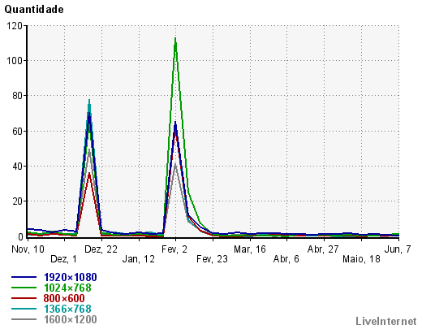Image resolution: width=422 pixels, height=329 pixels.
Task: Click the 1600×1200 legend label
Action: point(71,319)
